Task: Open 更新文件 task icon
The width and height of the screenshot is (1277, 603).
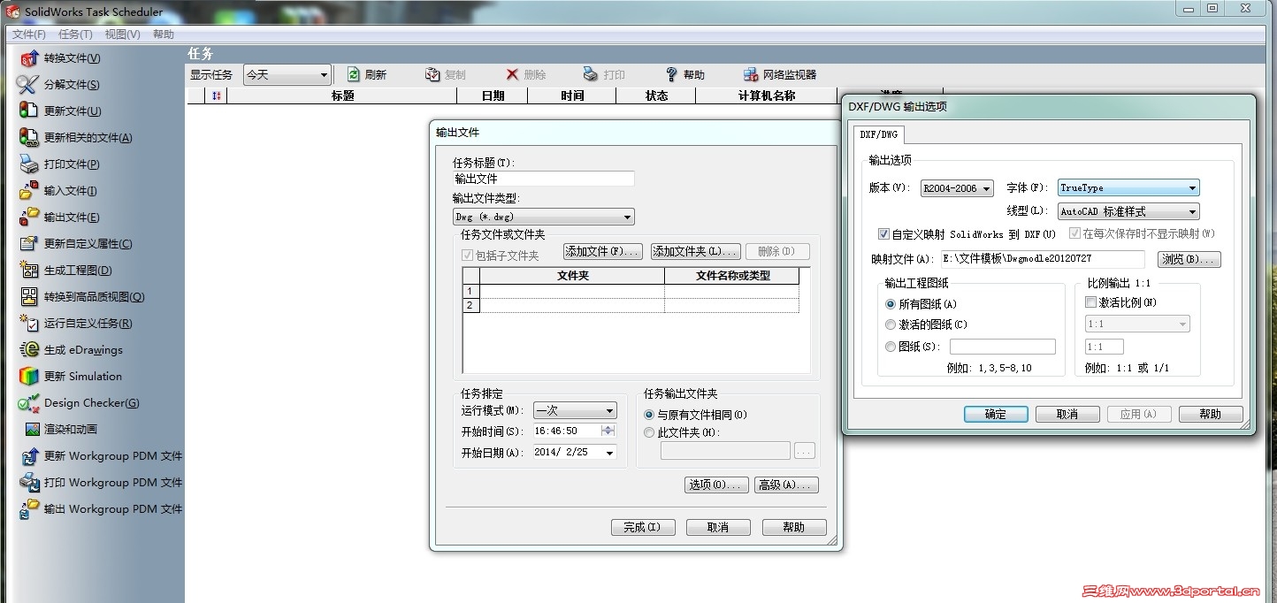Action: click(x=29, y=111)
